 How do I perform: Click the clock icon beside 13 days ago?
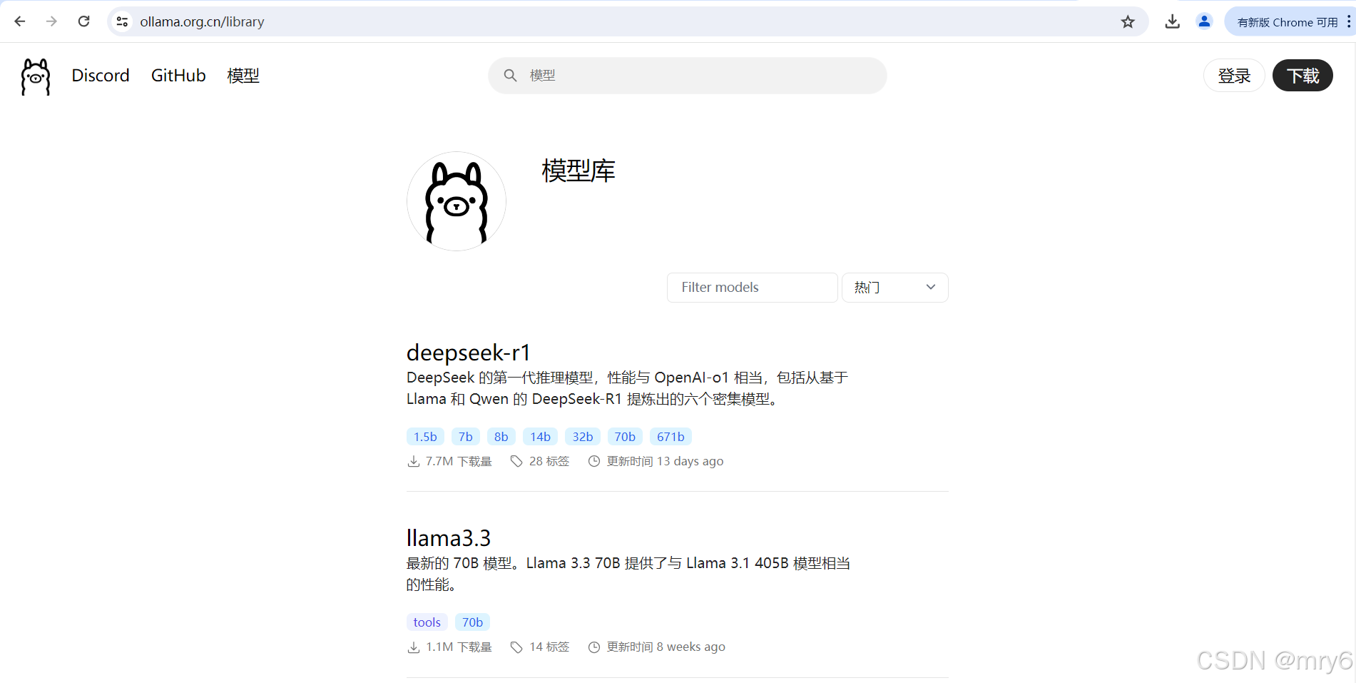point(593,462)
